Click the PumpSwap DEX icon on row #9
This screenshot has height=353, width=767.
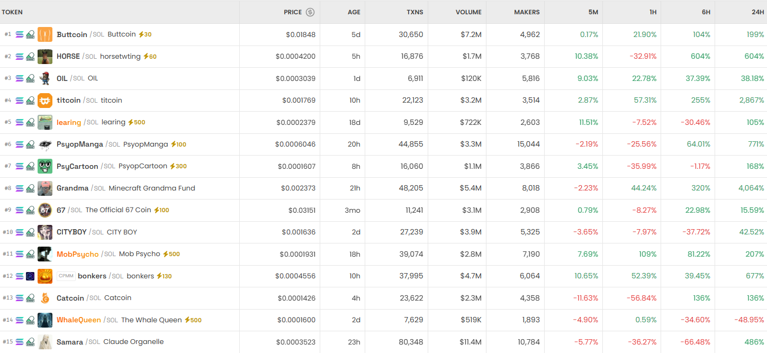click(x=31, y=210)
